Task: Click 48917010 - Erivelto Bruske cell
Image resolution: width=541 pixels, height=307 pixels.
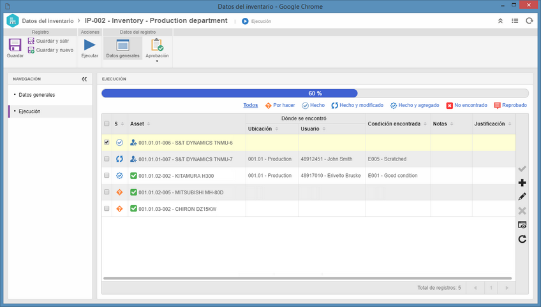Action: pos(330,176)
